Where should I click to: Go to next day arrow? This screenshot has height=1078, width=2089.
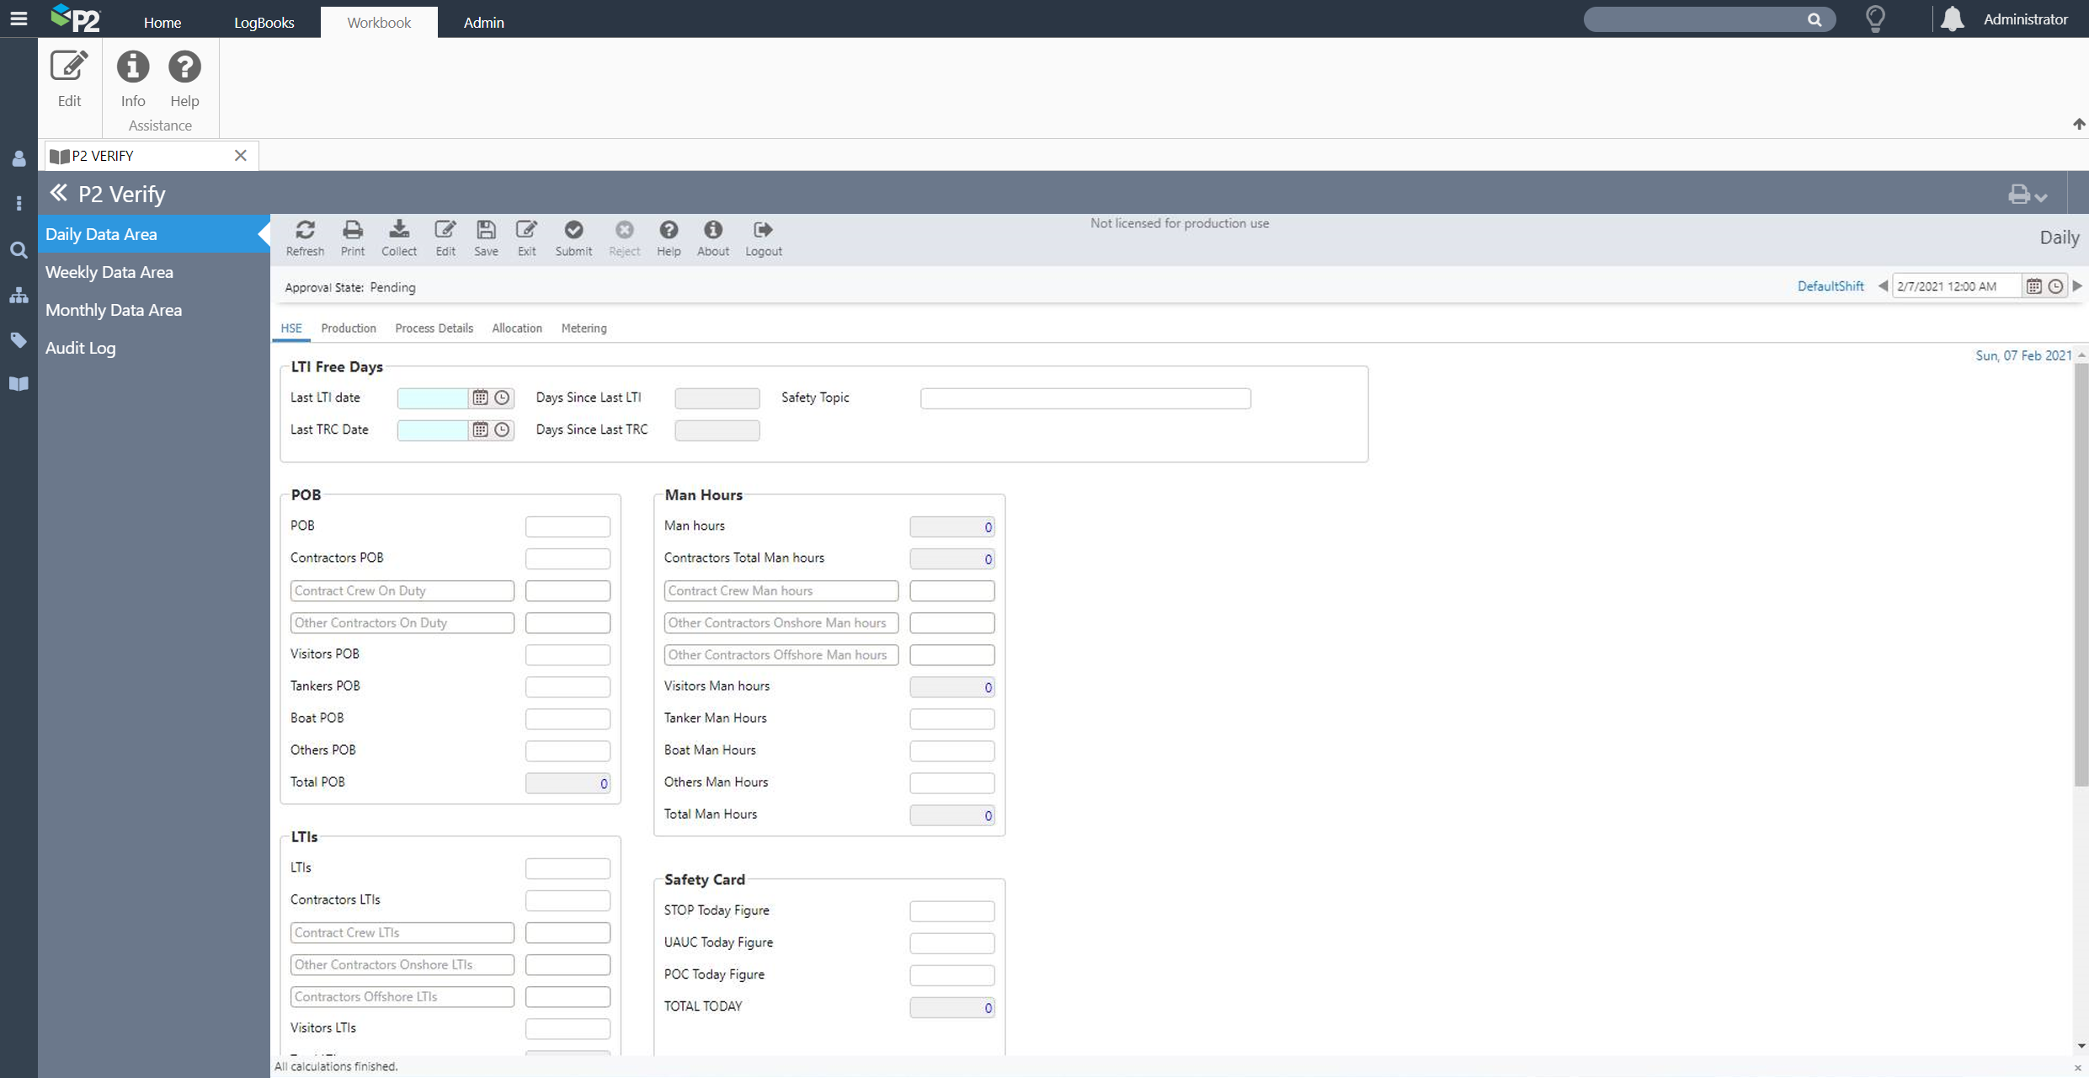point(2077,286)
